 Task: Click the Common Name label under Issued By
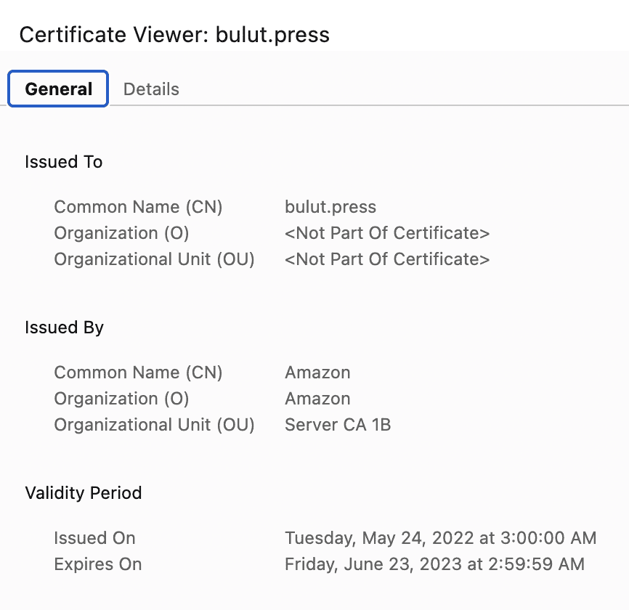[x=138, y=373]
